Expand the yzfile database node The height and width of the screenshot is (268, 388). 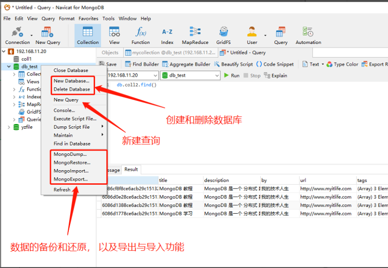(9, 127)
